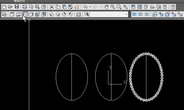Select the Pan hand tool
Screen dimensions: 184x110
[x=107, y=7]
